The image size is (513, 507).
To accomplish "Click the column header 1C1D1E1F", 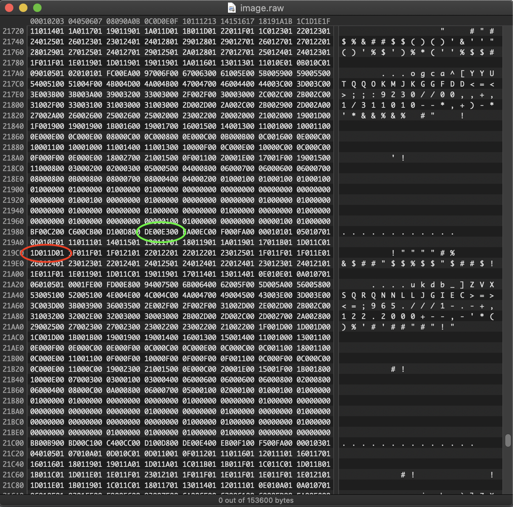I will (x=314, y=21).
